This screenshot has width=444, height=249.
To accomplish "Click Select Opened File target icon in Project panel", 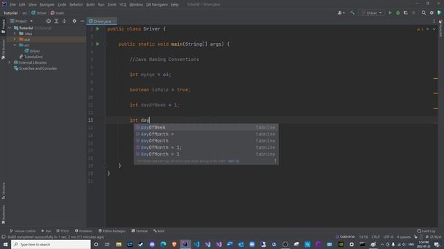I will (x=49, y=21).
